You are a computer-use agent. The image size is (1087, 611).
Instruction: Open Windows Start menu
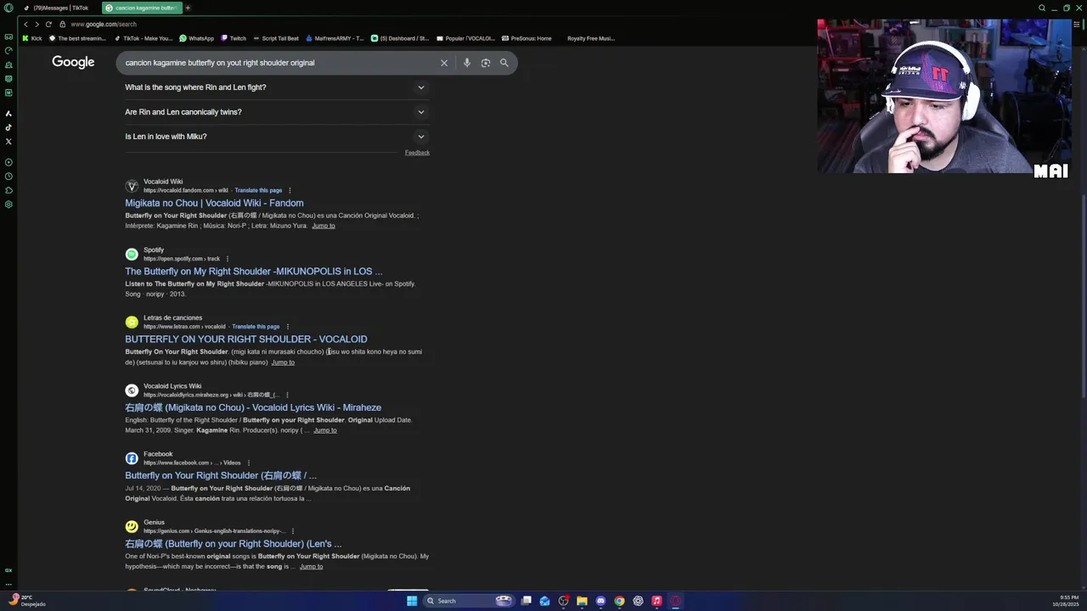click(412, 601)
